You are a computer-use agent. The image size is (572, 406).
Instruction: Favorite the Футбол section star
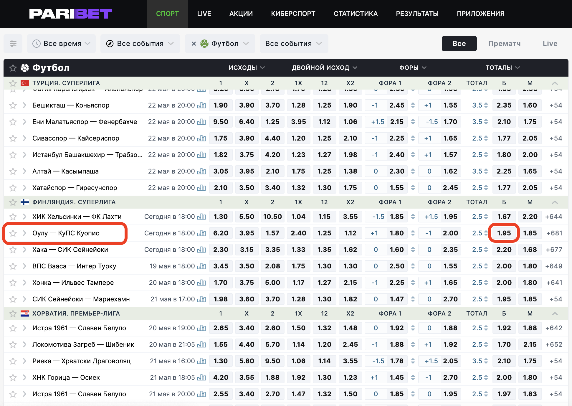pos(13,68)
